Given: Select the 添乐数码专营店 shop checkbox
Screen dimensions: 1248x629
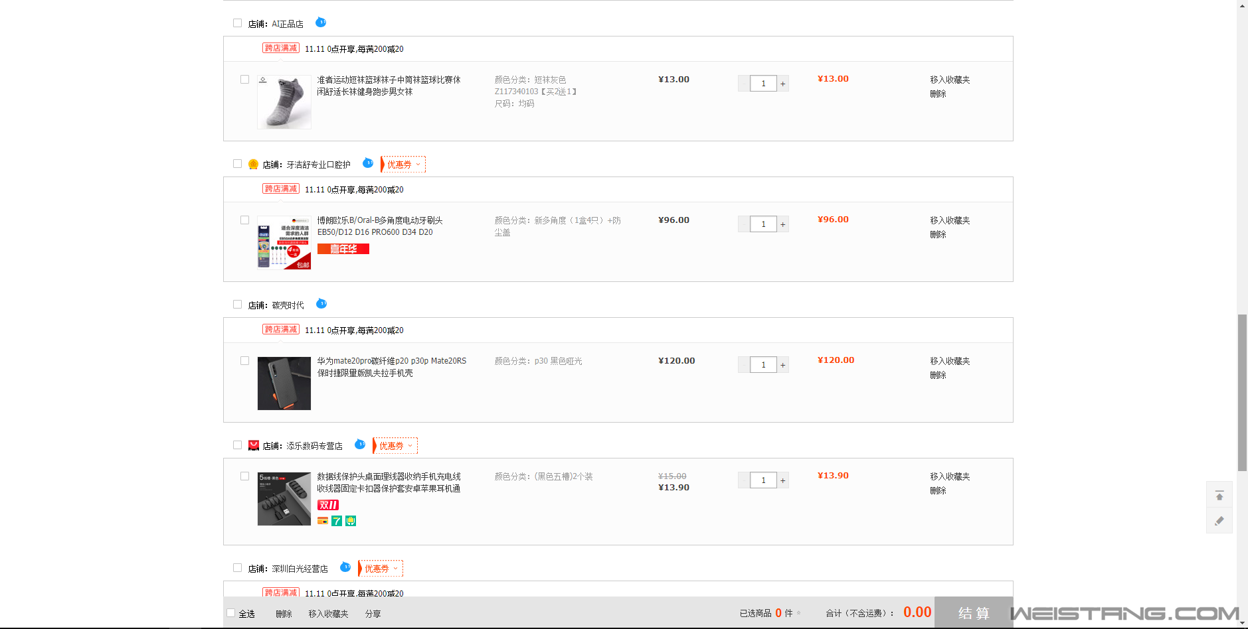Looking at the screenshot, I should pyautogui.click(x=237, y=445).
